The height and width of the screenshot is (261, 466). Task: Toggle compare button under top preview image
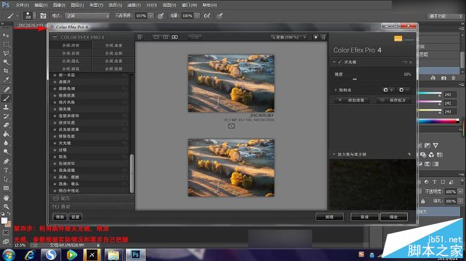[x=231, y=126]
